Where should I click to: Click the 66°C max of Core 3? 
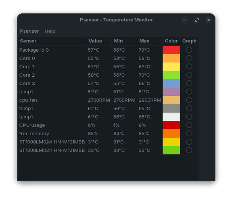[144, 84]
